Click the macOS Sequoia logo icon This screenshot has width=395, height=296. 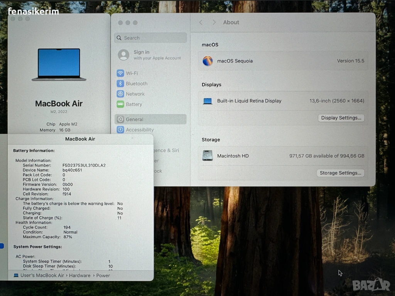pos(208,61)
